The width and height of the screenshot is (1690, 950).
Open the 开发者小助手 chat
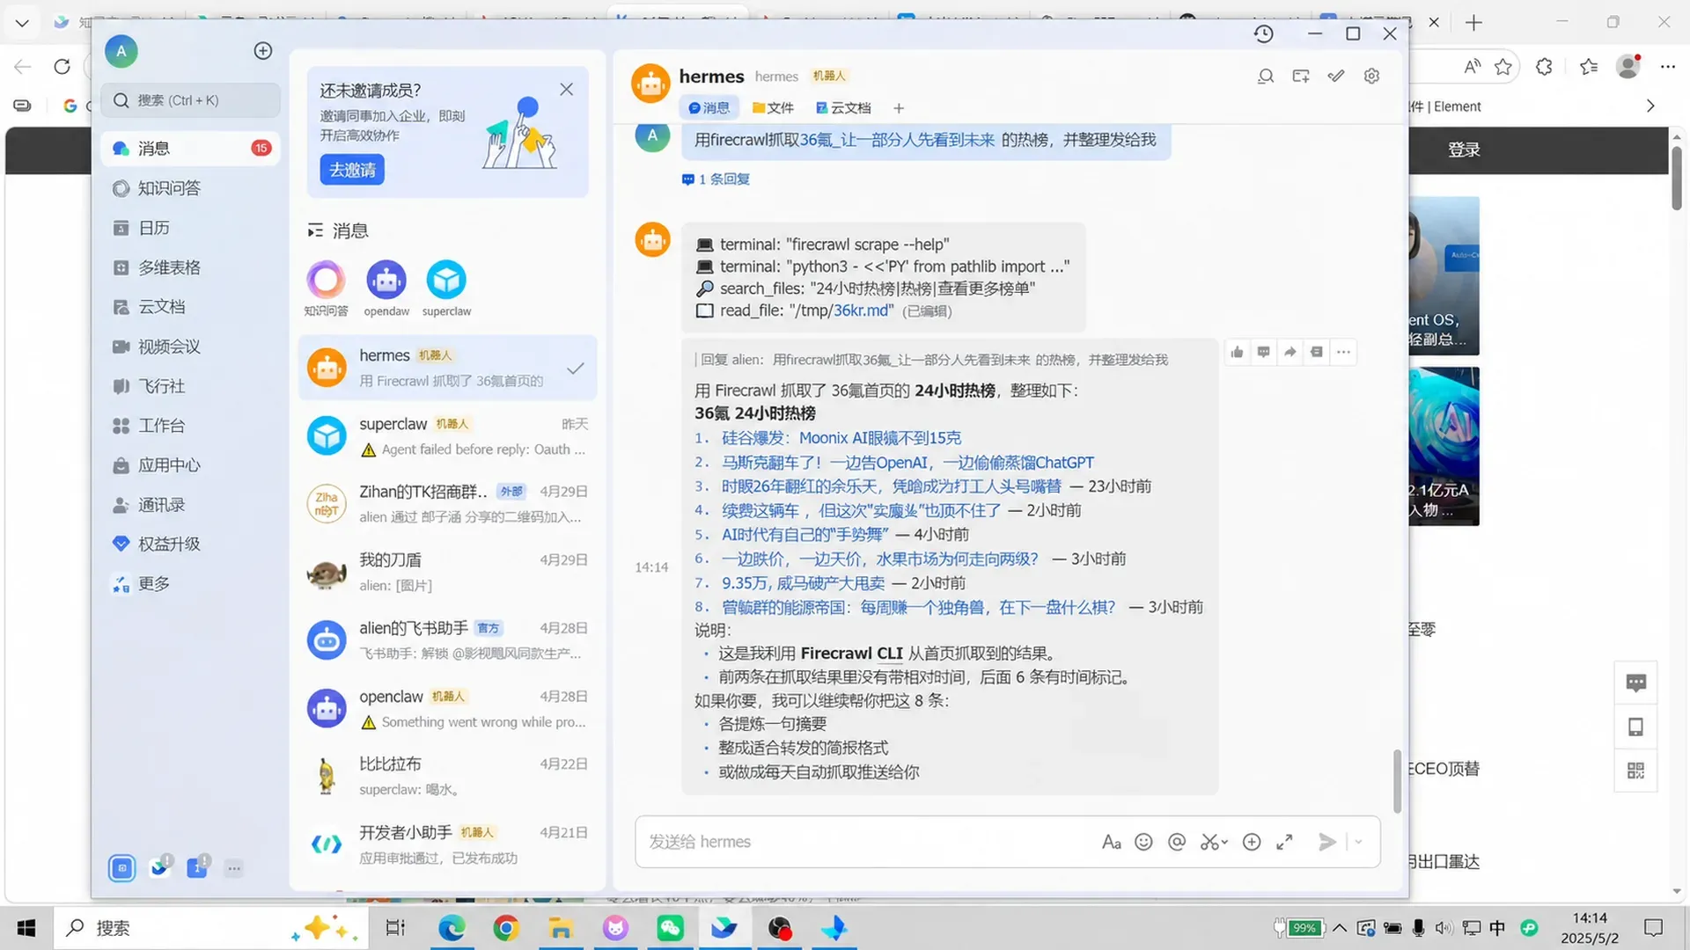(447, 845)
